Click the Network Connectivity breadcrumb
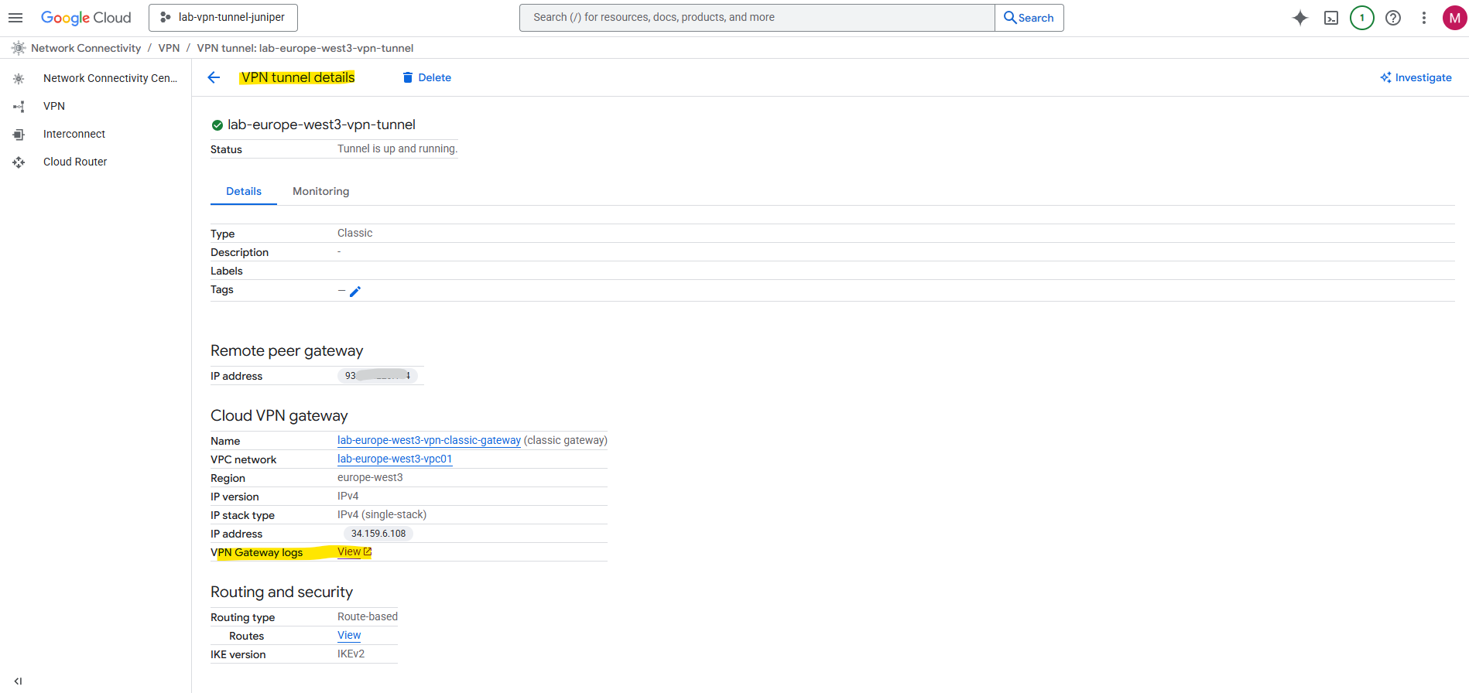This screenshot has height=693, width=1469. (x=86, y=48)
